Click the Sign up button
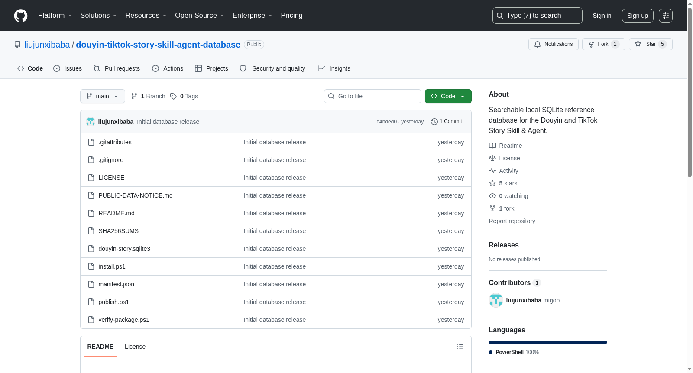Viewport: 693px width, 373px height. pos(638,16)
